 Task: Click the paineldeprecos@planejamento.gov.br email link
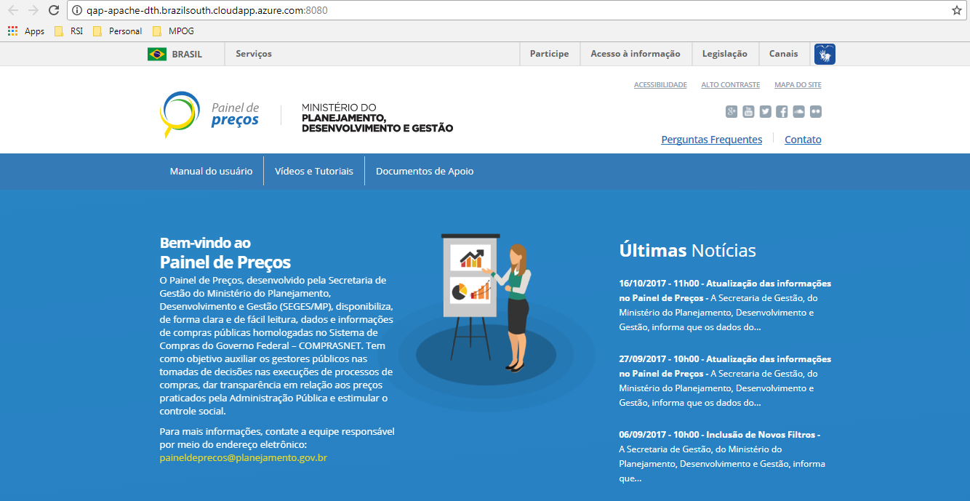pos(244,458)
